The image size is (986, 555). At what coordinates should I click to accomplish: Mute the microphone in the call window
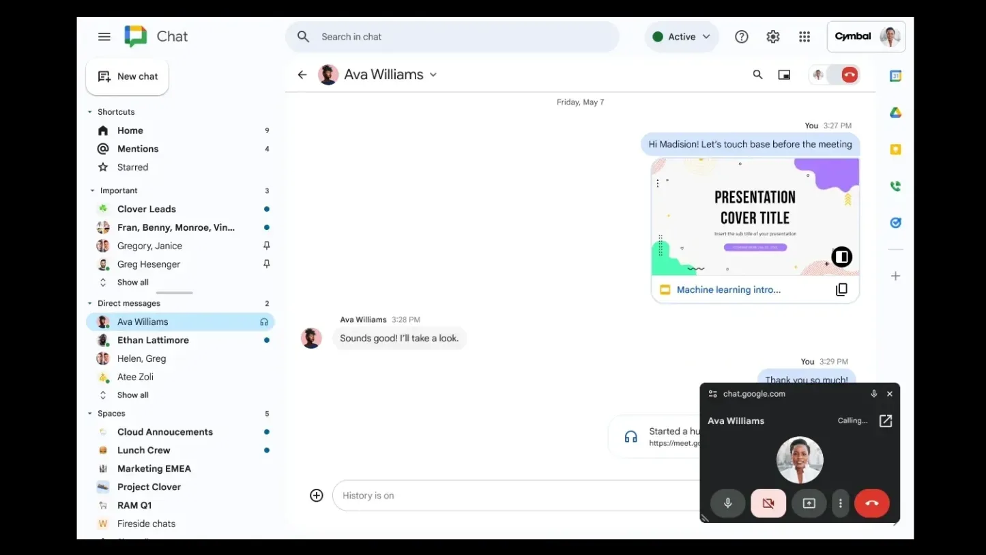pyautogui.click(x=728, y=504)
